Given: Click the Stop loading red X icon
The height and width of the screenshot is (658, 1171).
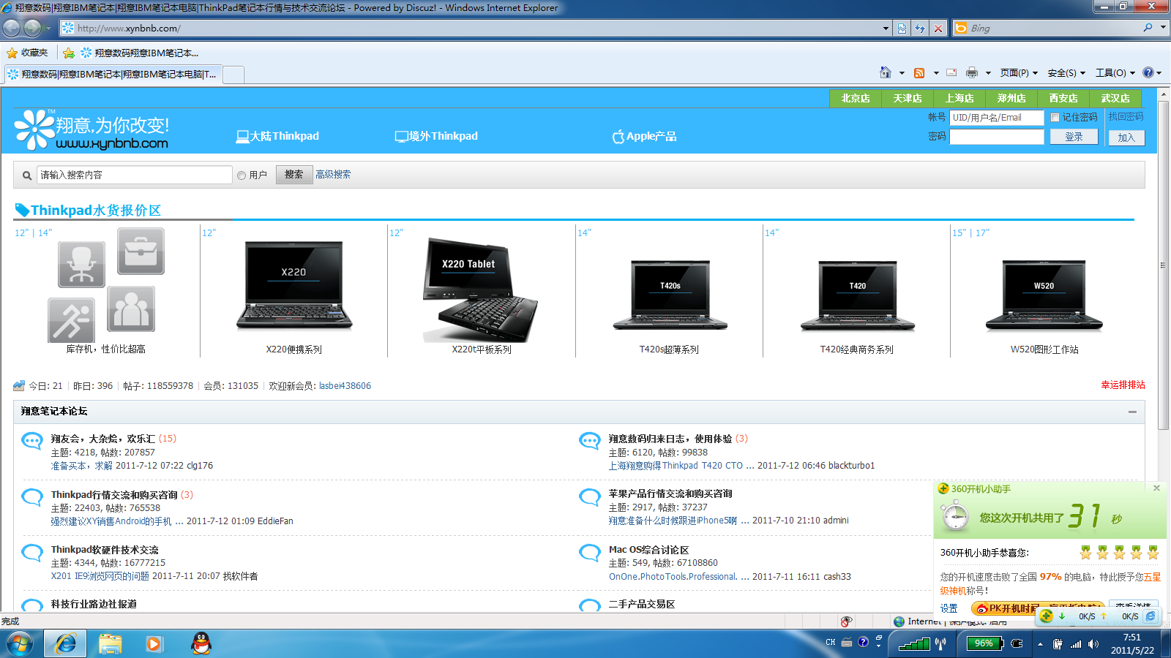Looking at the screenshot, I should pos(938,29).
